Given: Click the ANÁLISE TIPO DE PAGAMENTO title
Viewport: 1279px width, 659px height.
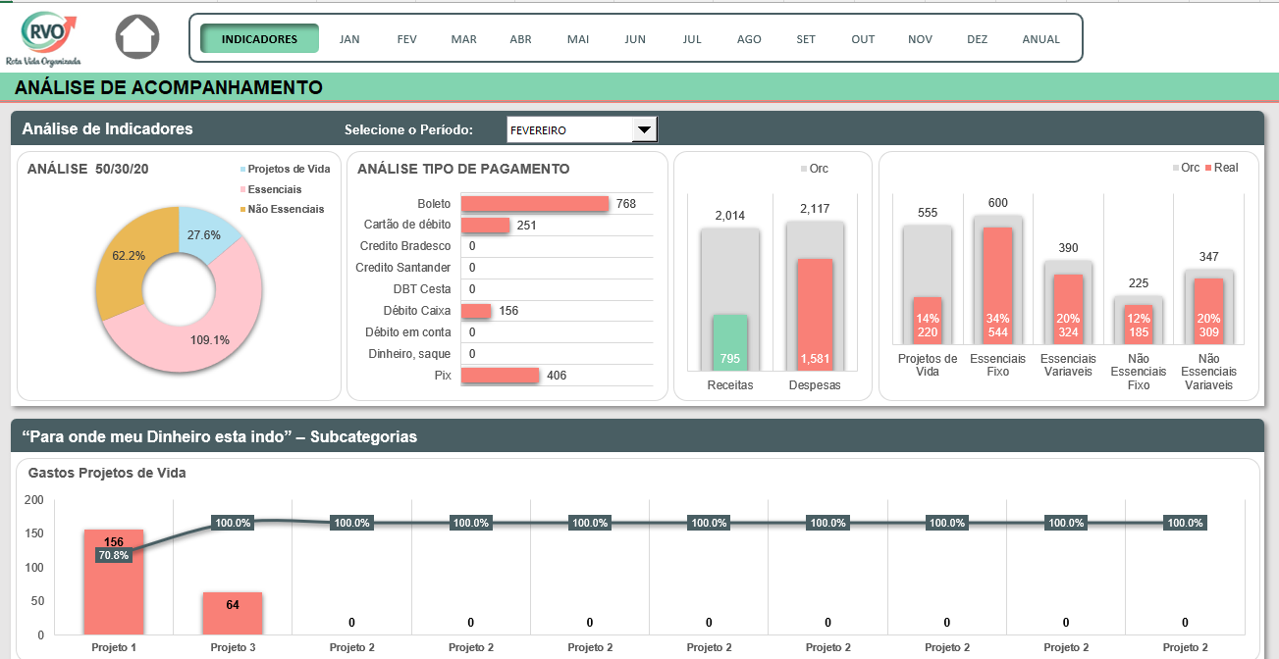Looking at the screenshot, I should click(x=463, y=169).
